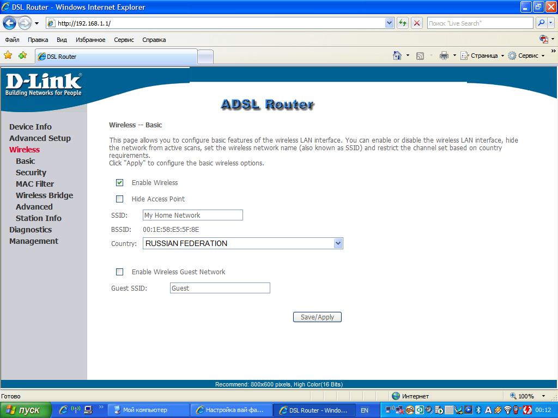This screenshot has width=558, height=418.
Task: Open the Справка menu
Action: click(154, 39)
